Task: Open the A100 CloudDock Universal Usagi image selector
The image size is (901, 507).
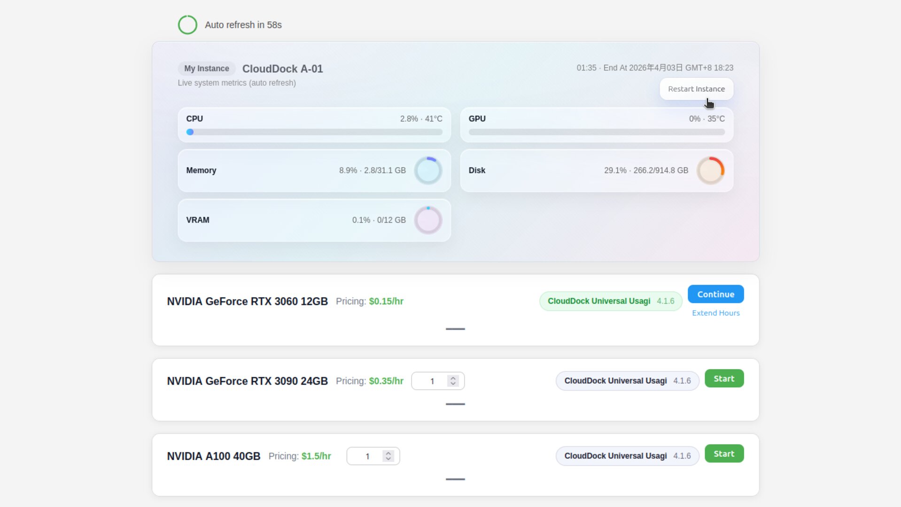Action: point(627,456)
